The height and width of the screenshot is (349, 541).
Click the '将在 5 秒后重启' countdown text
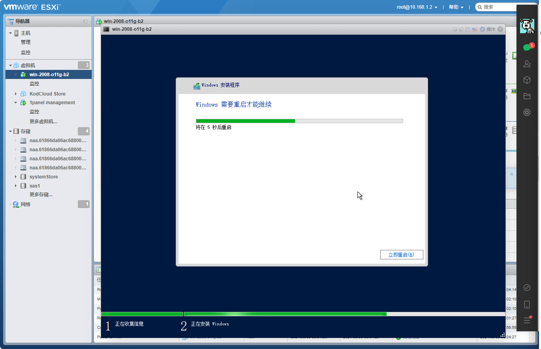(214, 128)
